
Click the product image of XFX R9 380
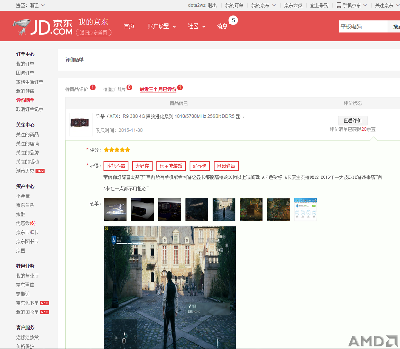pos(81,124)
